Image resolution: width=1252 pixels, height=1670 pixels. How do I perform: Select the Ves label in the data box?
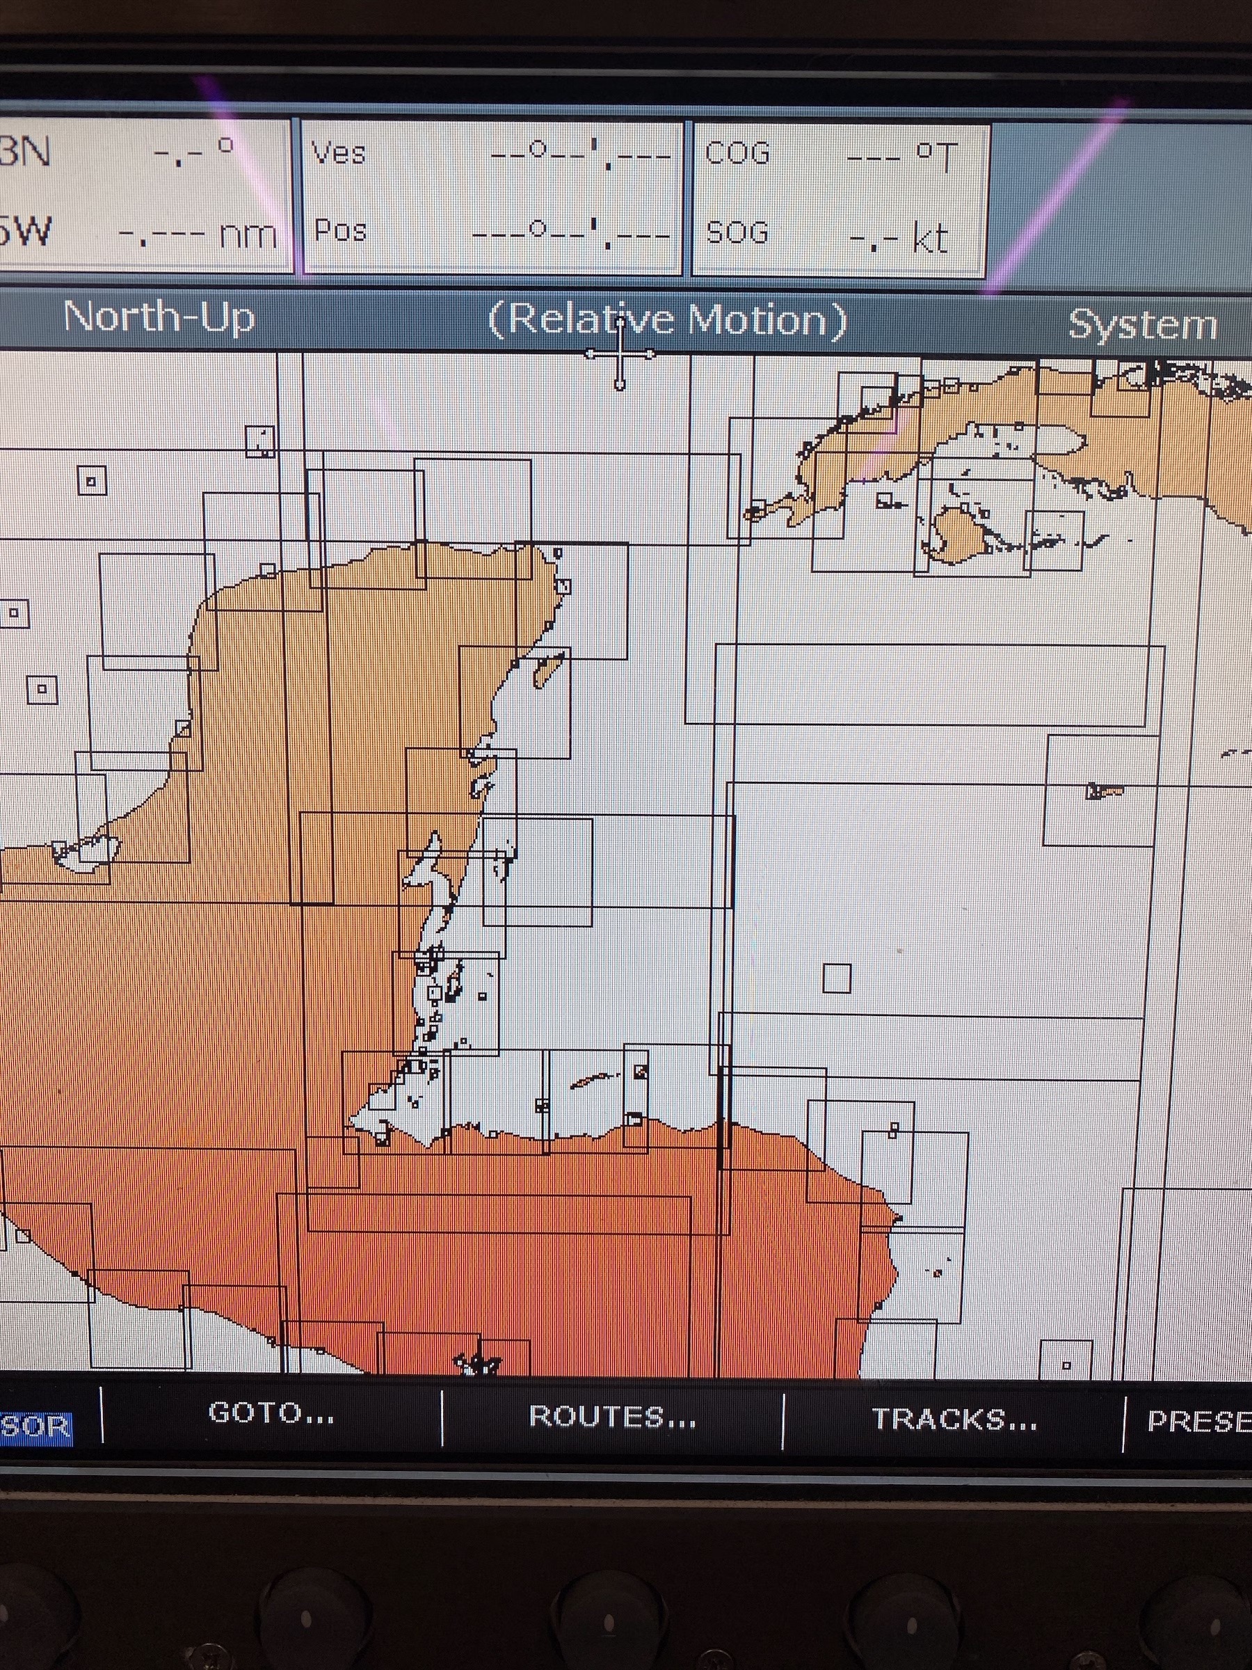[x=339, y=153]
